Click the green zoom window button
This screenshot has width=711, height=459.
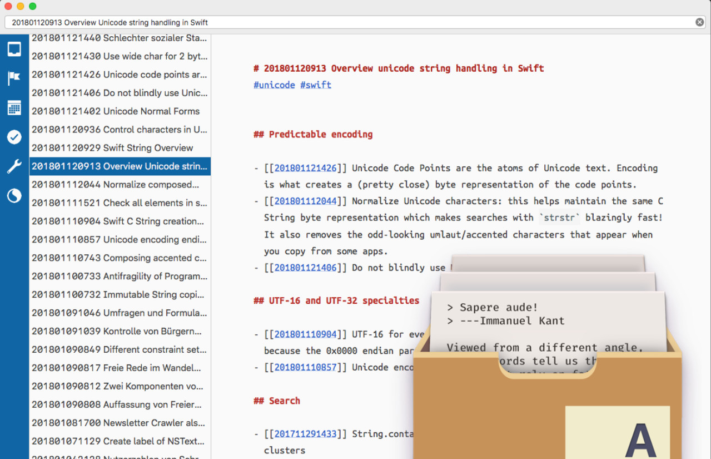(32, 6)
